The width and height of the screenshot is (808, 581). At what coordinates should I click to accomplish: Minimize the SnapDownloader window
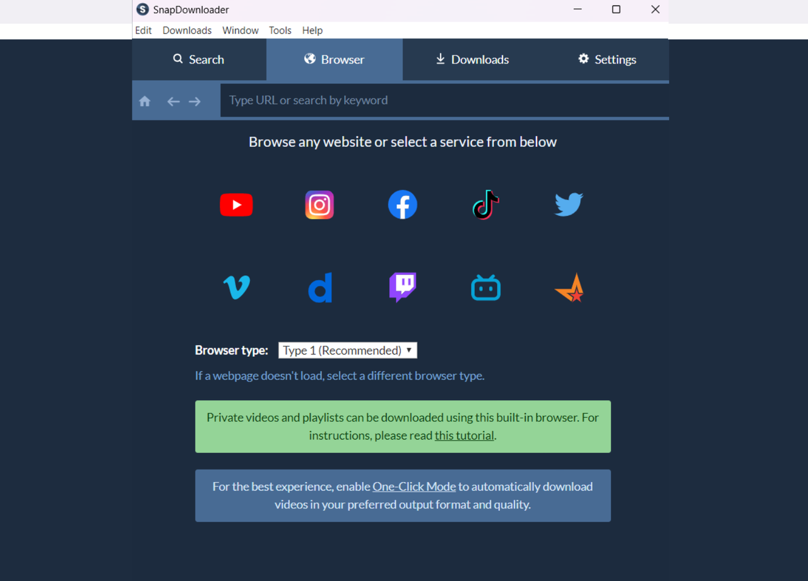click(x=578, y=9)
